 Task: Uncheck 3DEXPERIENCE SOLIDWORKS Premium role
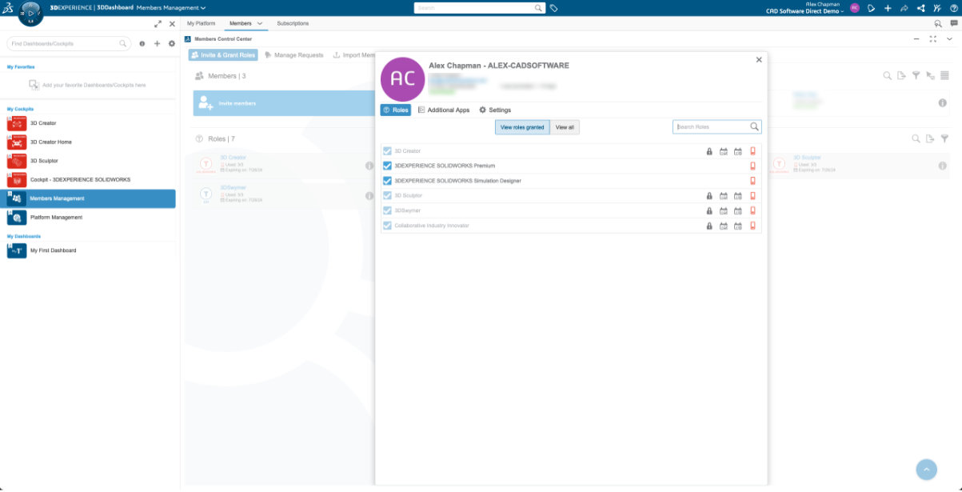pyautogui.click(x=388, y=166)
